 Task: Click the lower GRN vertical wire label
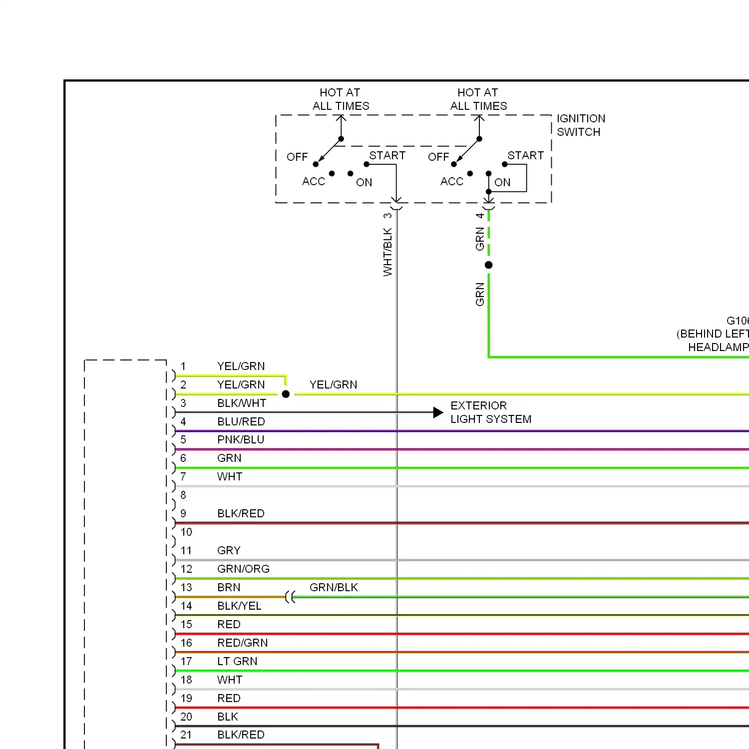(480, 294)
